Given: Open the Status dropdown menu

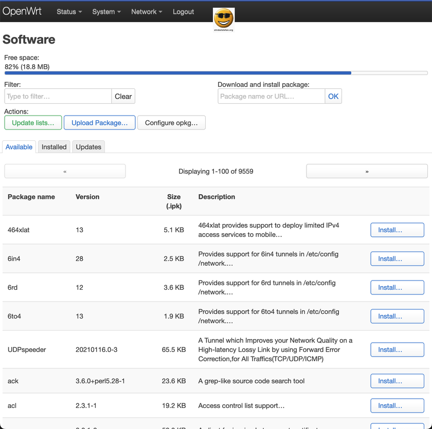Looking at the screenshot, I should (x=69, y=12).
